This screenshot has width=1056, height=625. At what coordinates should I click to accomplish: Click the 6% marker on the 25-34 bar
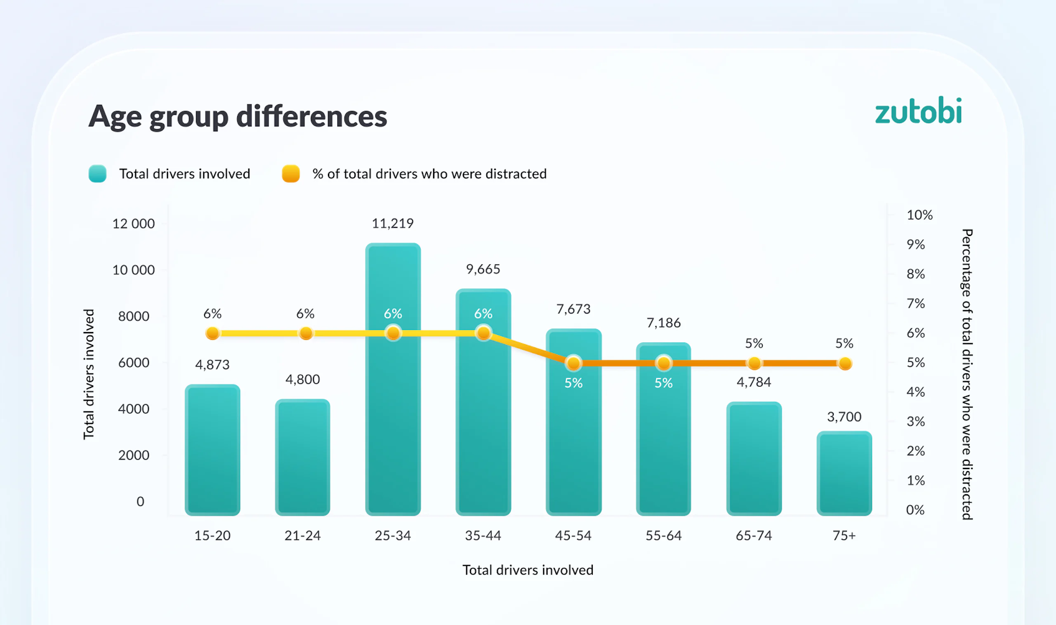pyautogui.click(x=393, y=333)
